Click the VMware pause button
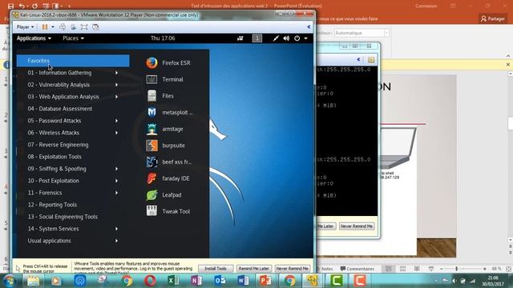The image size is (513, 288). point(45,27)
